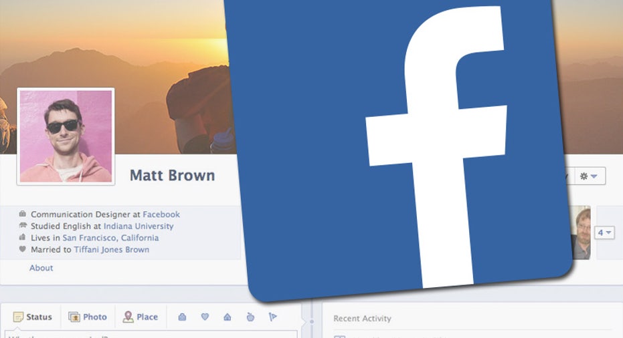The height and width of the screenshot is (338, 623).
Task: Add a work life event briefcase icon
Action: [x=182, y=317]
